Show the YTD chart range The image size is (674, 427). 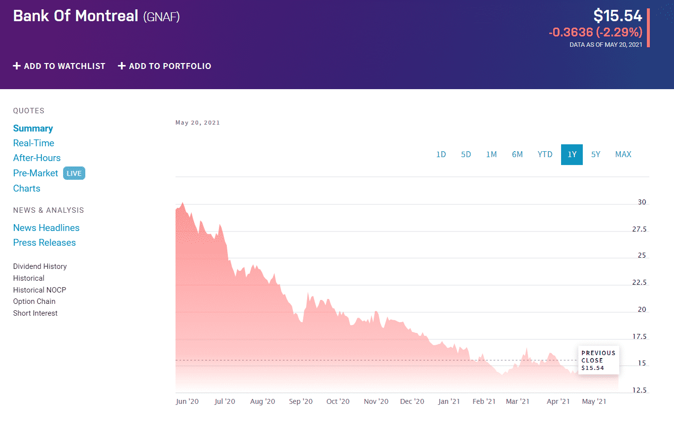click(545, 155)
